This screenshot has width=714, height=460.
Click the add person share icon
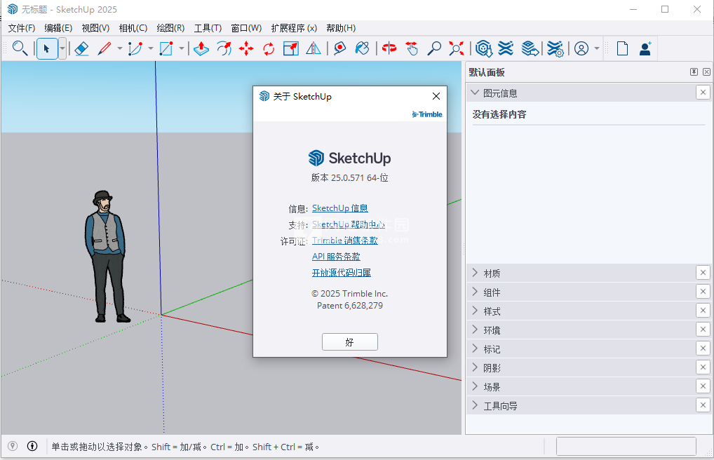[x=646, y=48]
